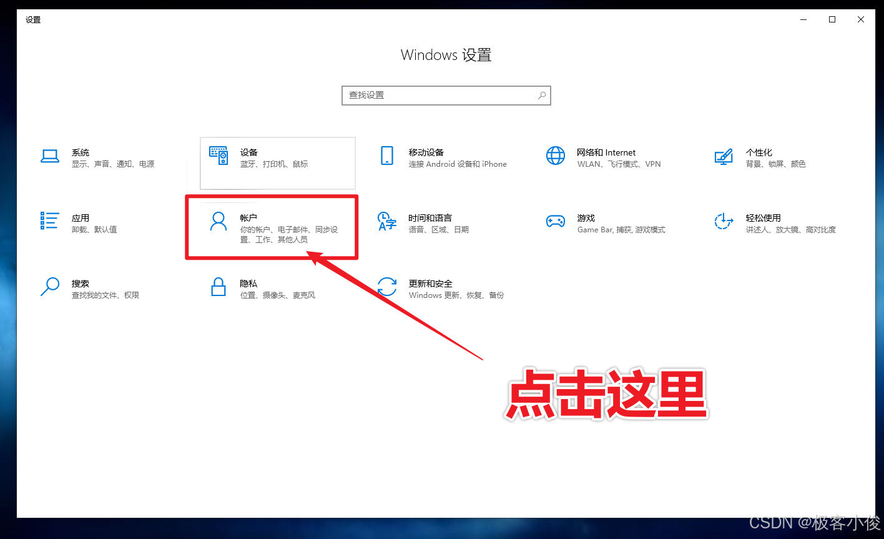Click the text Game Bar, 捕获, 游戏模式

(621, 230)
